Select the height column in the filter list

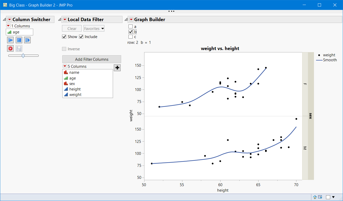[x=75, y=89]
